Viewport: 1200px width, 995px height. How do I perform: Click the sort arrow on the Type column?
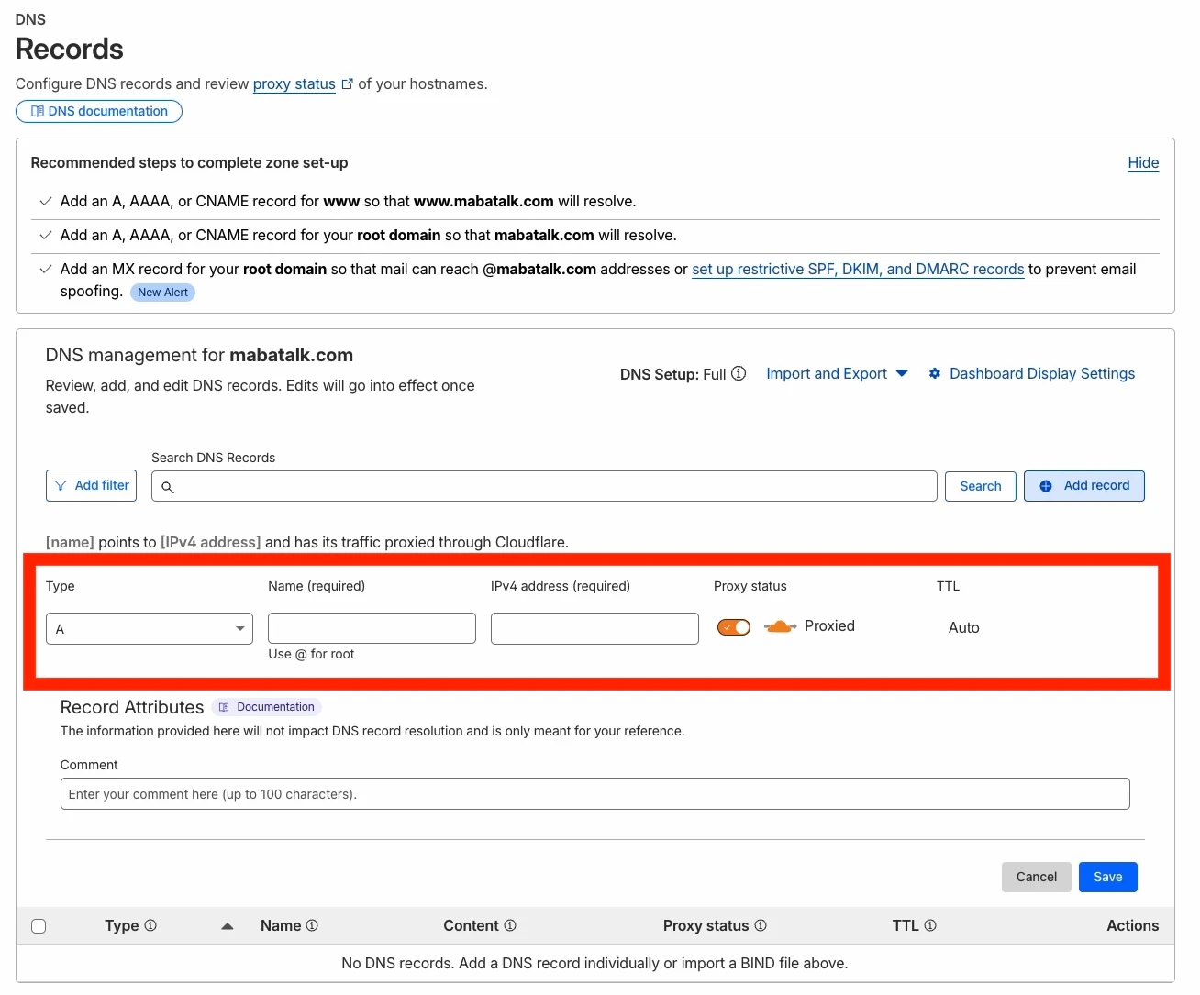coord(227,925)
